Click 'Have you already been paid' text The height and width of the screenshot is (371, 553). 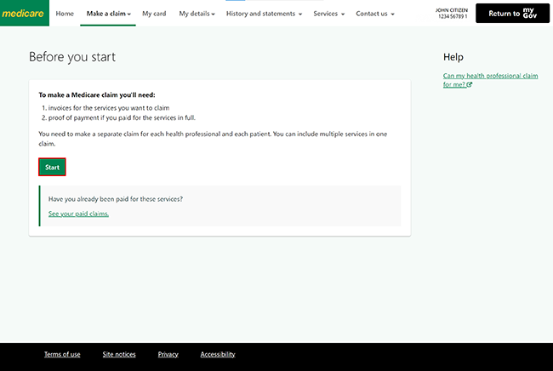[116, 199]
